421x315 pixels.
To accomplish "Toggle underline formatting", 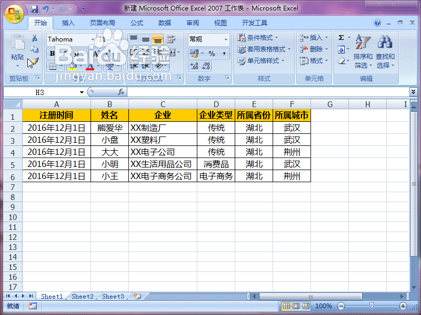I will [75, 53].
